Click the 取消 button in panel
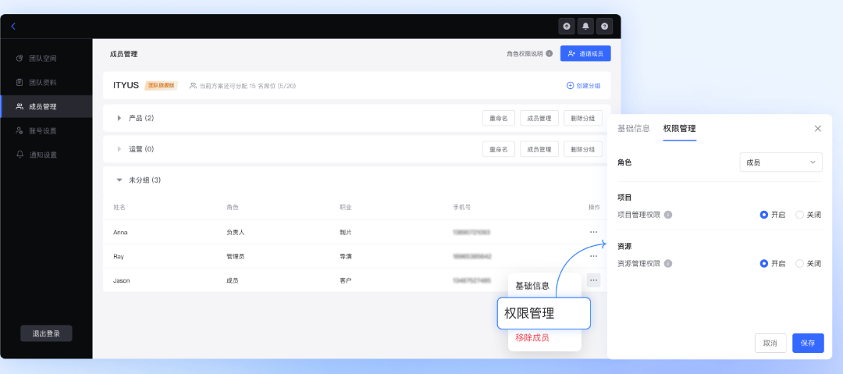The image size is (843, 374). (x=770, y=343)
